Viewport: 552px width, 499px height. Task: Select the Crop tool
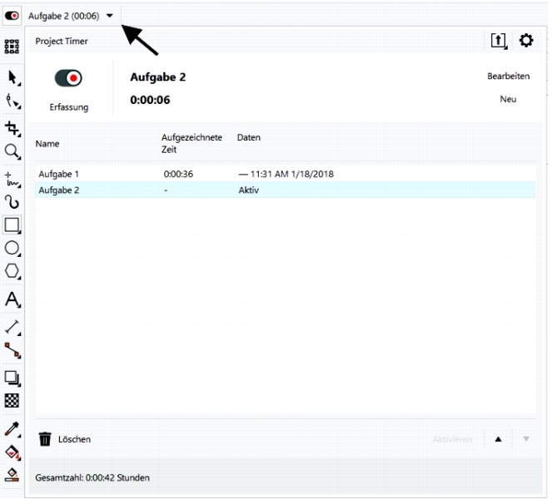12,127
